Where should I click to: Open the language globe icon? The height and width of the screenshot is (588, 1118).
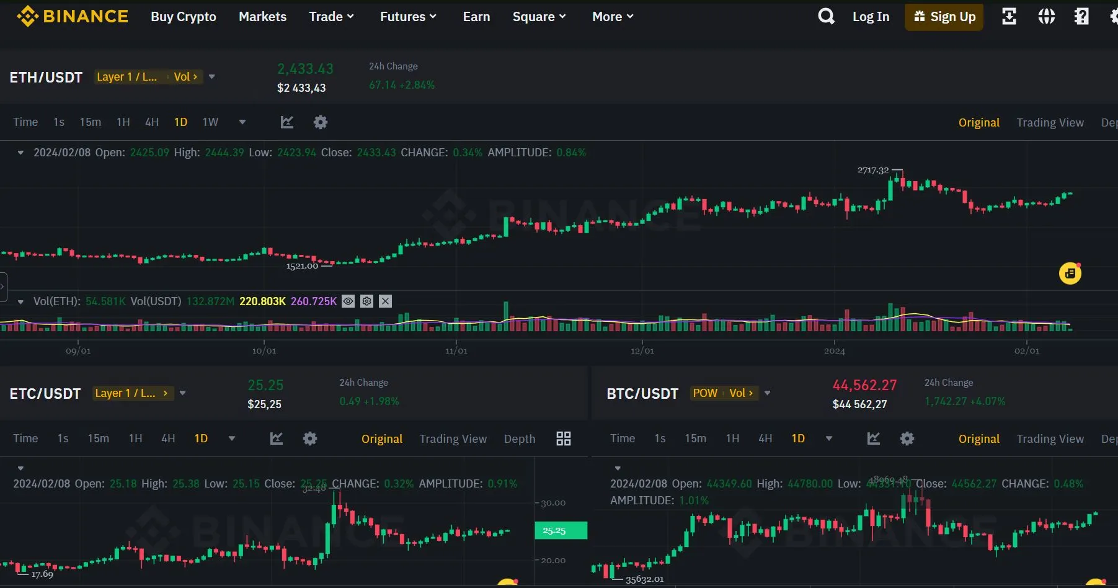pos(1046,17)
